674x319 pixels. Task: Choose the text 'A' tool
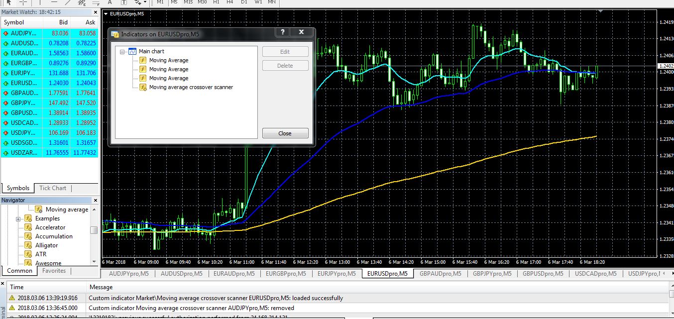coord(110,2)
